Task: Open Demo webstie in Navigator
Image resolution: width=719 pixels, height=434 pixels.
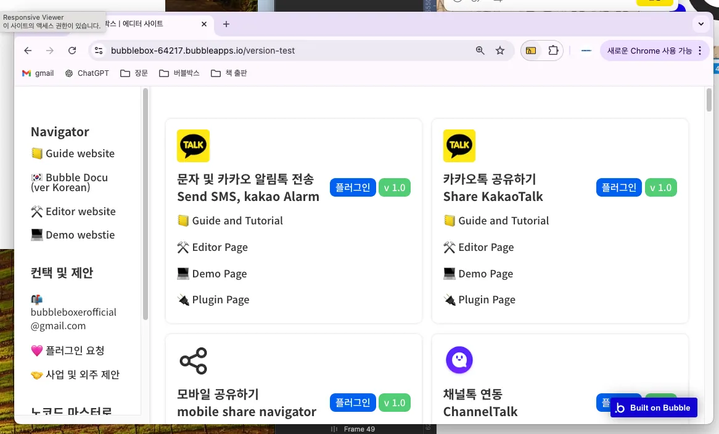Action: pos(72,235)
